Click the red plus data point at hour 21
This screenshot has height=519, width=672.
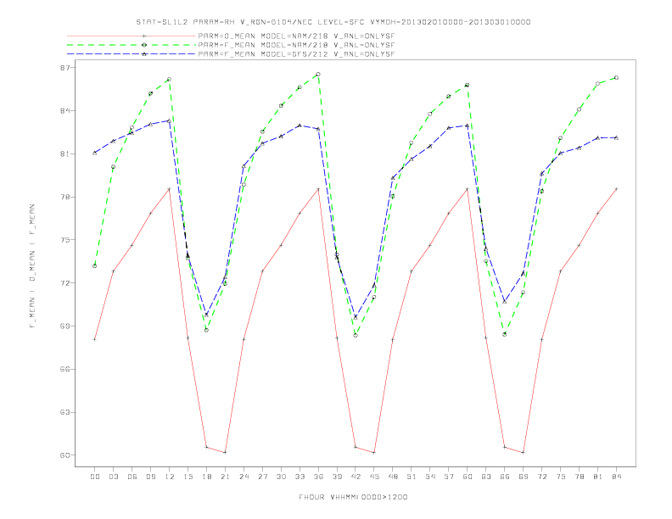225,452
